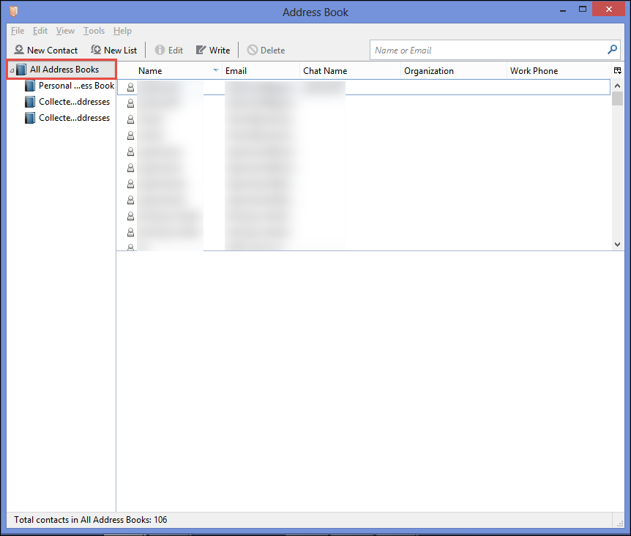Screen dimensions: 631x536
Task: Sort contacts by the Organization column header
Action: (x=454, y=71)
